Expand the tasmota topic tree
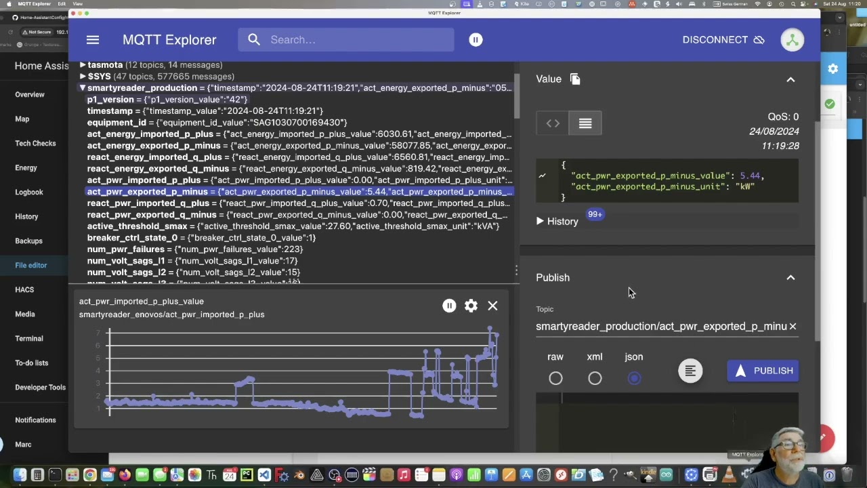Viewport: 867px width, 488px height. [x=83, y=65]
